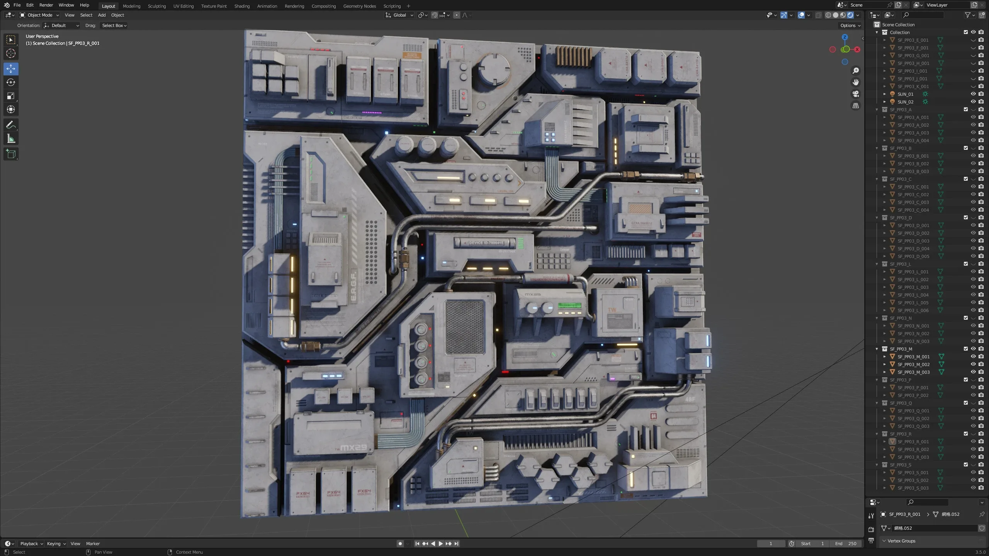Open the Render menu

(46, 5)
